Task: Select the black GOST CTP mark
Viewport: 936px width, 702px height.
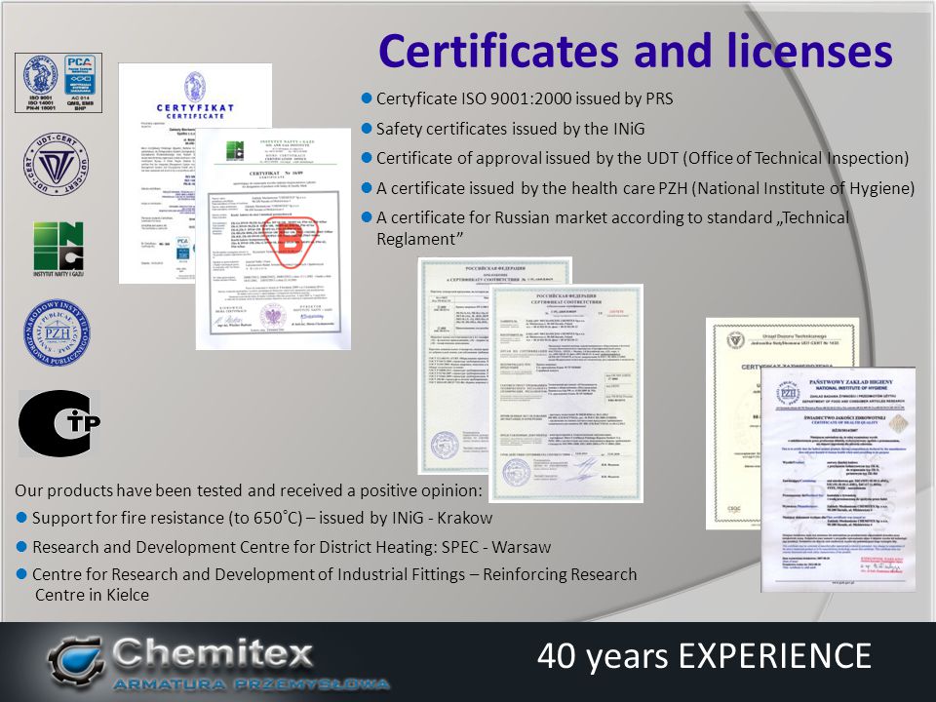Action: (58, 423)
